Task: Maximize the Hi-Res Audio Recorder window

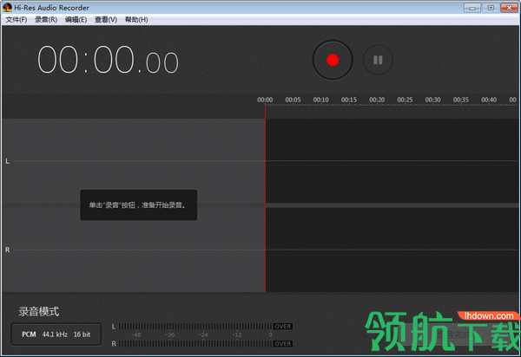Action: [x=491, y=8]
